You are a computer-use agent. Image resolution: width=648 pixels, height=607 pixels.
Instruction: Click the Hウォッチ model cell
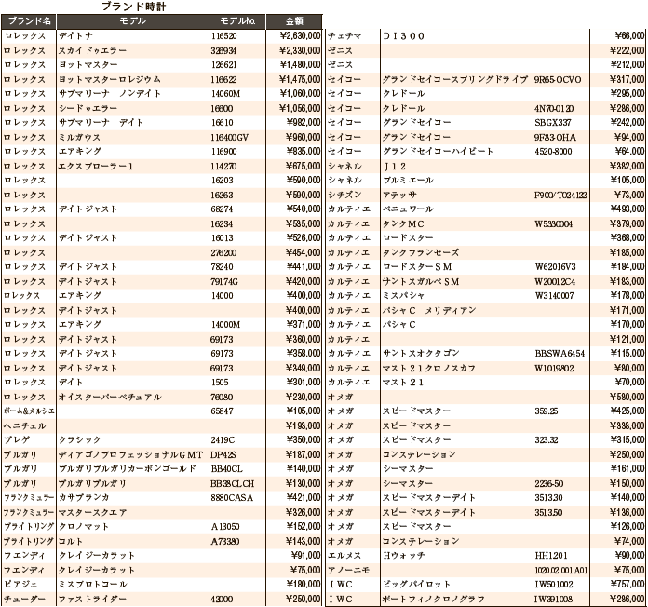coord(403,556)
